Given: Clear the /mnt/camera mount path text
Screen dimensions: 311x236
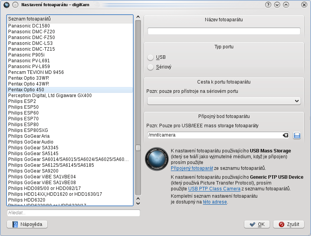Looking at the screenshot, I should click(285, 135).
